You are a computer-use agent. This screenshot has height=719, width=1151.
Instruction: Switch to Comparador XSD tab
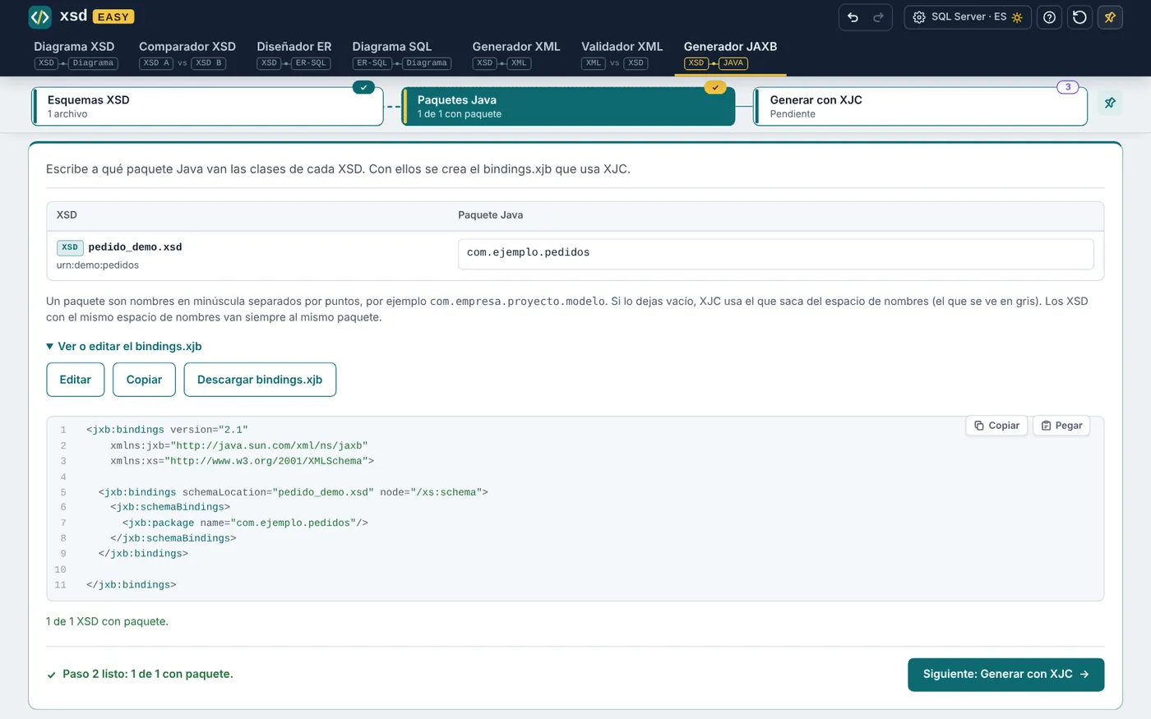pos(187,53)
